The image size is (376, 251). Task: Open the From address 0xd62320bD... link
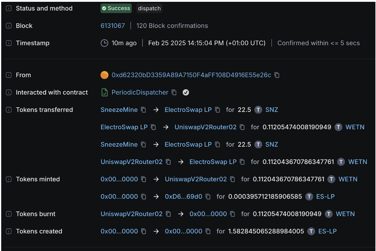click(191, 75)
